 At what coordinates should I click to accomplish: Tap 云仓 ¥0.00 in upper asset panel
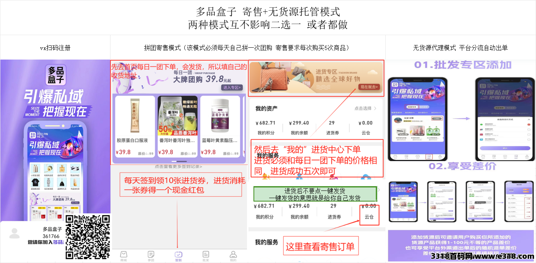tap(365, 123)
